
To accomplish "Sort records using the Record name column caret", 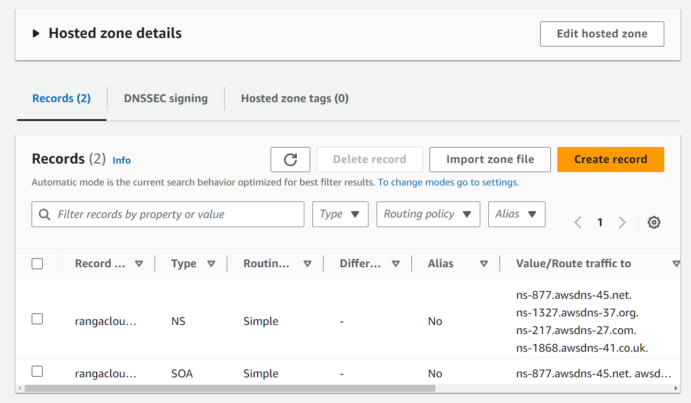I will 139,263.
